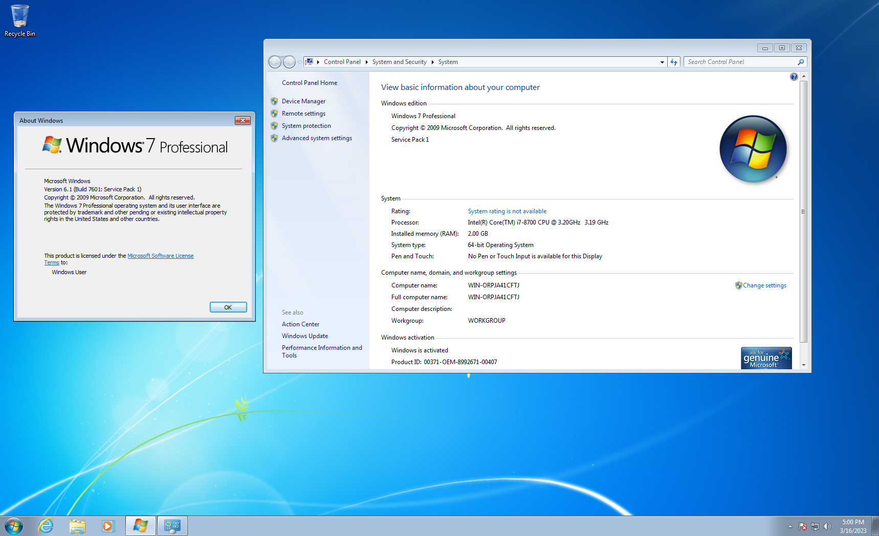Screen dimensions: 879x536
Task: Click the Action Center flag tray icon
Action: coord(803,526)
